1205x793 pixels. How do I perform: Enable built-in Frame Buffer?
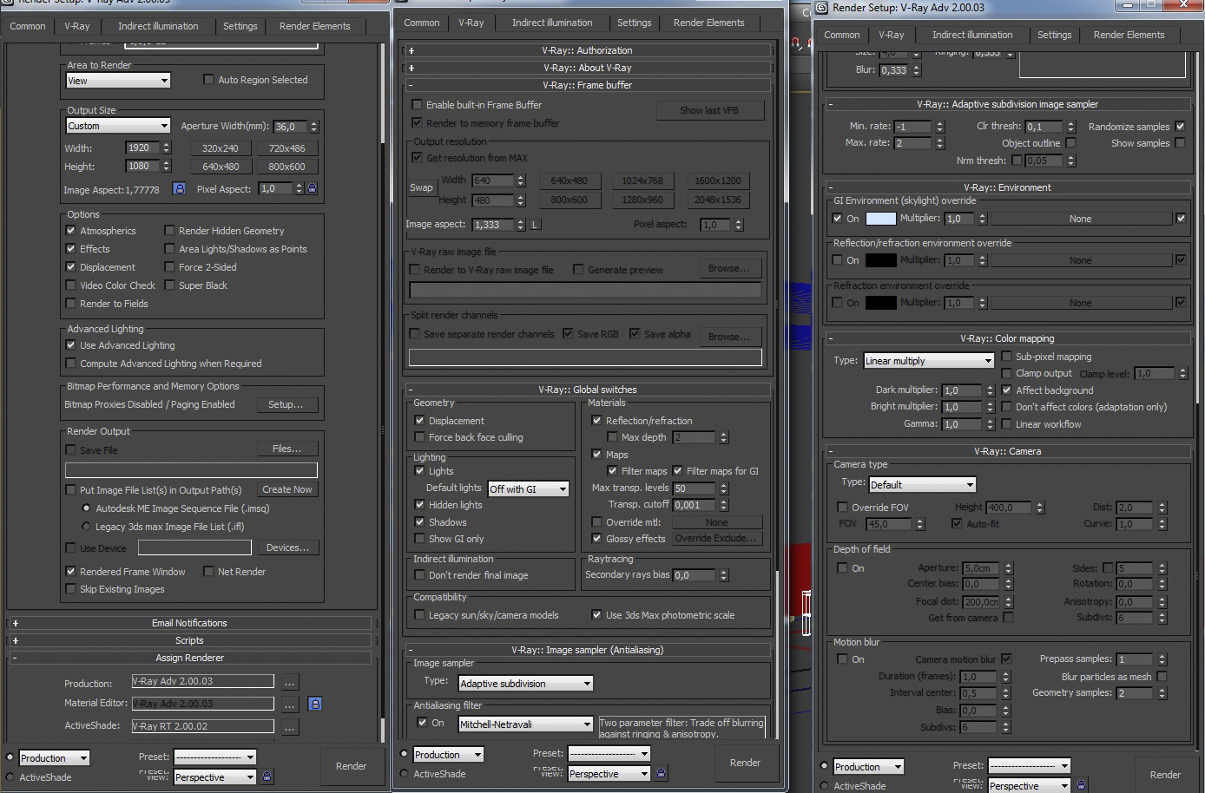(417, 105)
